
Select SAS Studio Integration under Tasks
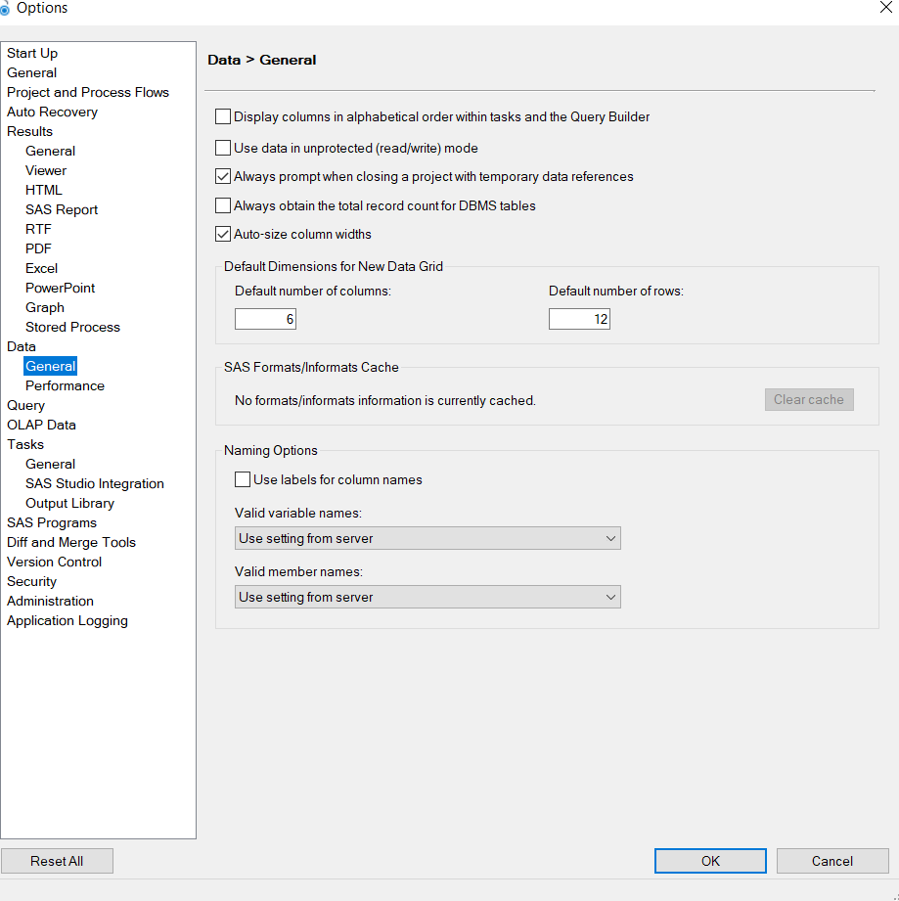[94, 483]
